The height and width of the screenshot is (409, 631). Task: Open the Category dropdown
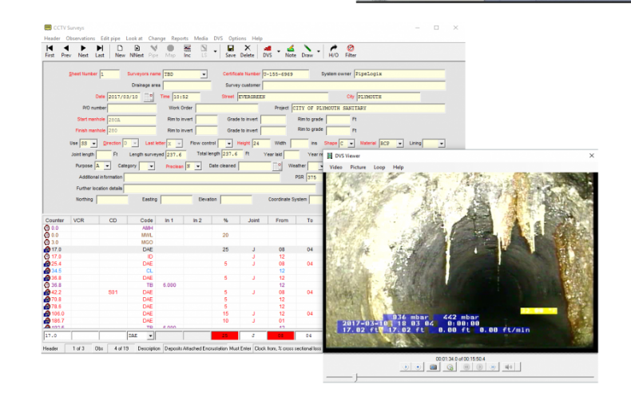(x=151, y=166)
